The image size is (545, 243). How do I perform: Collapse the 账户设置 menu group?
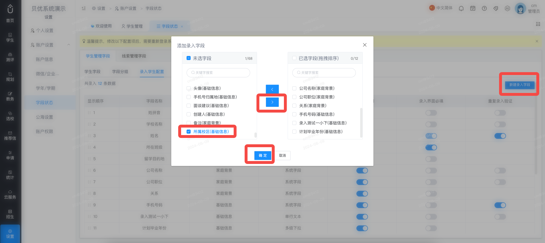[x=69, y=45]
